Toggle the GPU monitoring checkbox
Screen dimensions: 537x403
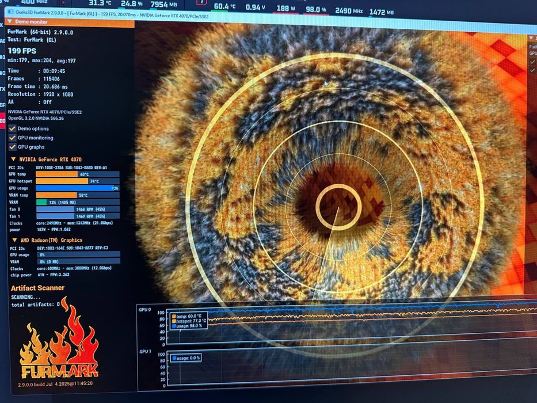12,138
